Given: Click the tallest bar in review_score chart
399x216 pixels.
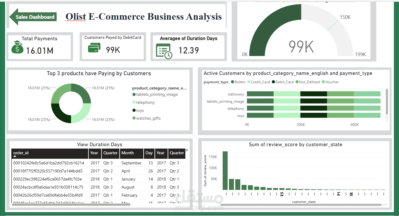Looking at the screenshot, I should pyautogui.click(x=225, y=171).
